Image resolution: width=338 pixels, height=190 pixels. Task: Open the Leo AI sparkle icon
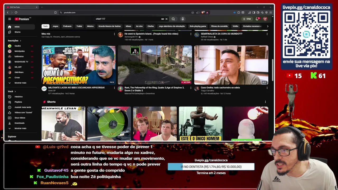[x=262, y=12]
